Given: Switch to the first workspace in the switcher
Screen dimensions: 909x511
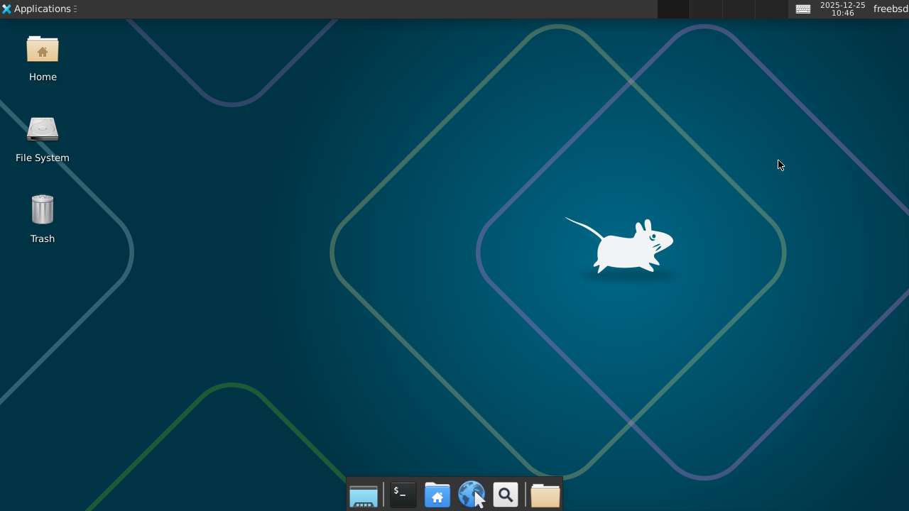Looking at the screenshot, I should 673,9.
